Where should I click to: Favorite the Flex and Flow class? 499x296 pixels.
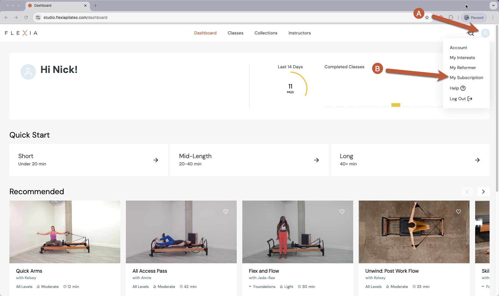tap(342, 212)
